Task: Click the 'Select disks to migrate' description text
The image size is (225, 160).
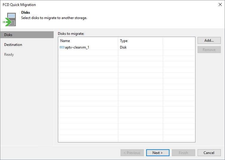Action: click(54, 18)
